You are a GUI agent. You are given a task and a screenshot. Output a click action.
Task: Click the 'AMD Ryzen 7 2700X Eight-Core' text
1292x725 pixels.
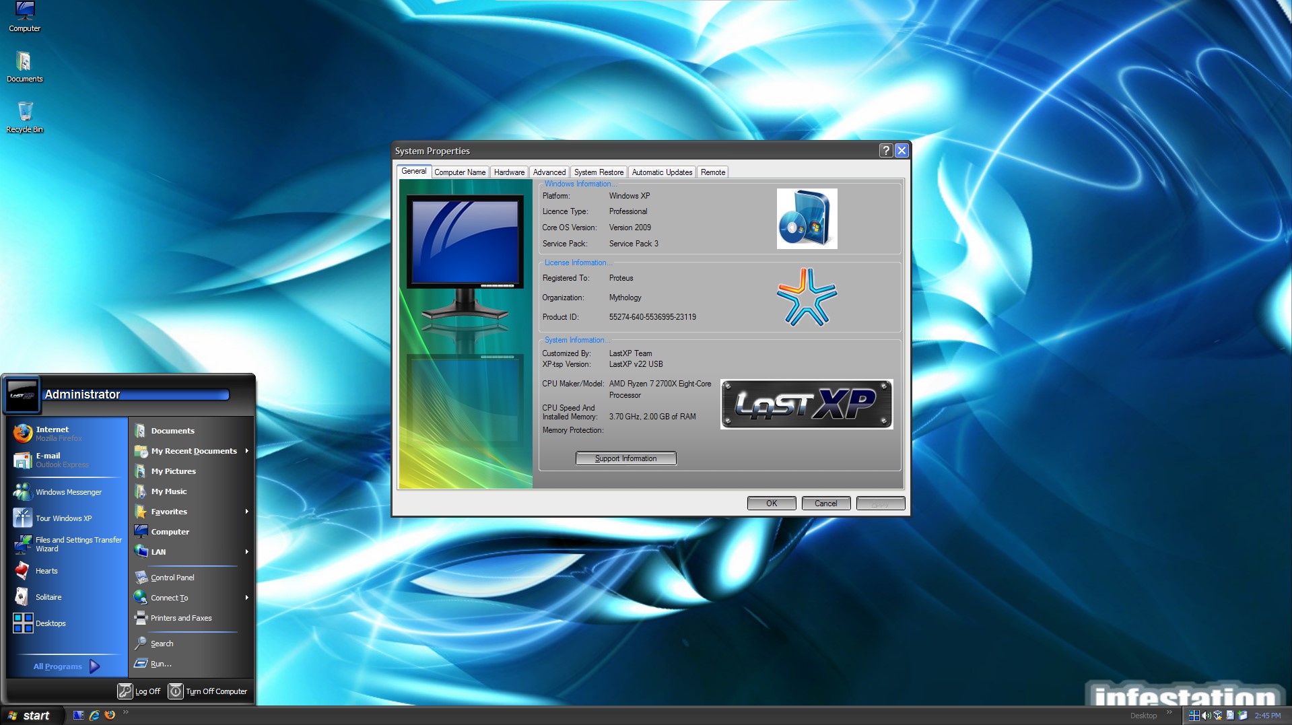pos(660,384)
